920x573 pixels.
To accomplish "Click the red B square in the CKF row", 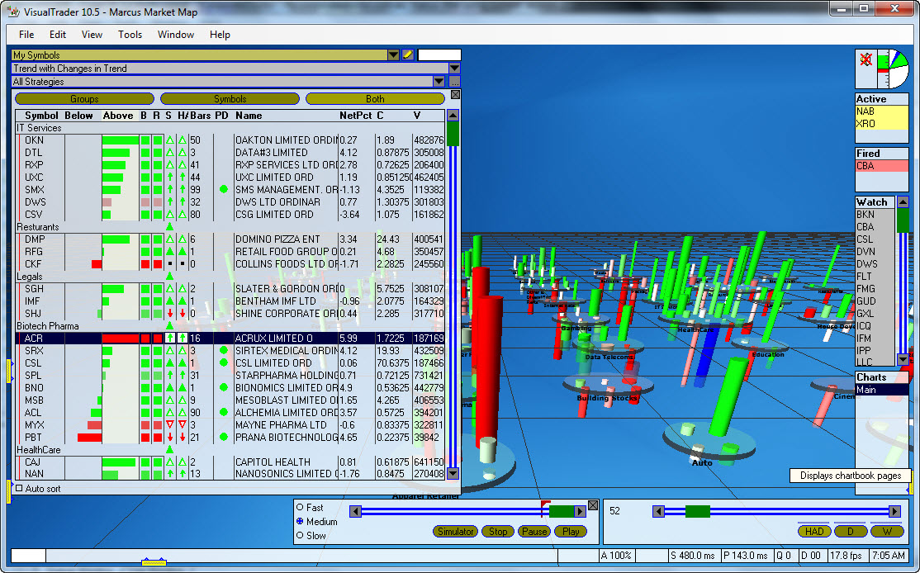I will (145, 264).
